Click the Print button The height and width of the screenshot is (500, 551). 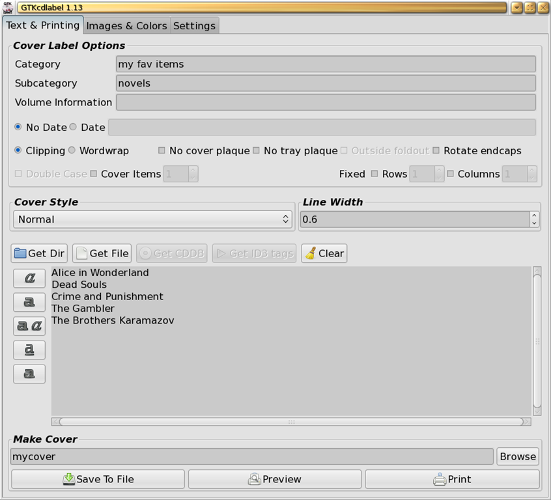452,479
